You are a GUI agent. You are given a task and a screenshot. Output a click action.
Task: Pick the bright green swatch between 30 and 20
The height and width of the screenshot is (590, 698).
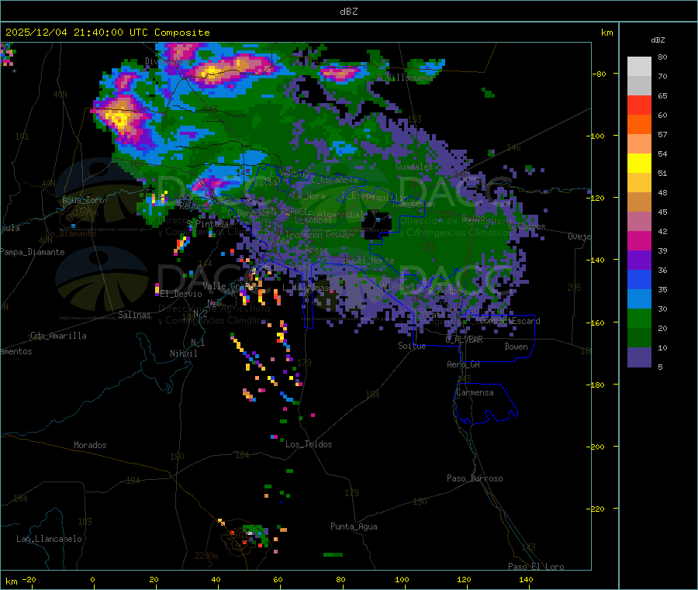coord(639,319)
